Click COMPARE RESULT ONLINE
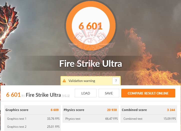 click(148, 93)
